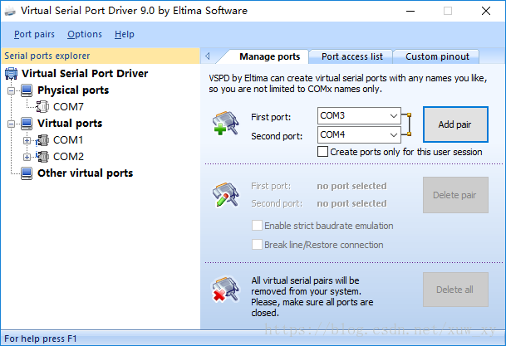
Task: Expand the COM1 tree node
Action: [27, 140]
